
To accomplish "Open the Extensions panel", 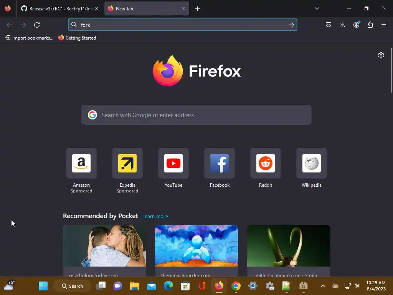I will (370, 25).
